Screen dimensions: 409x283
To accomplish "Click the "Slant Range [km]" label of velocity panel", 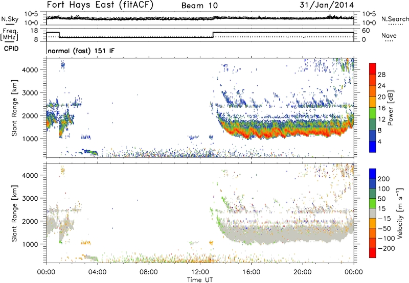I will [x=14, y=214].
